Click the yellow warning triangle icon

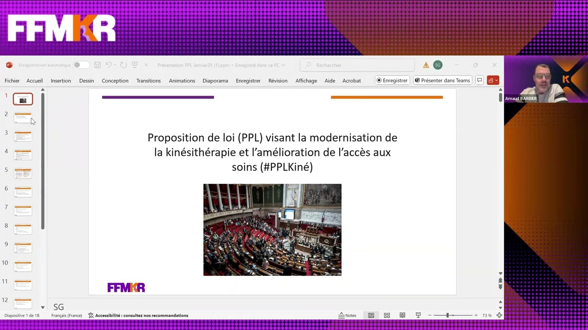coord(426,65)
